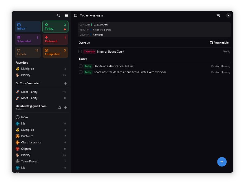This screenshot has width=245, height=186.
Task: Mark Decide on a destination: Tulum complete
Action: point(81,66)
